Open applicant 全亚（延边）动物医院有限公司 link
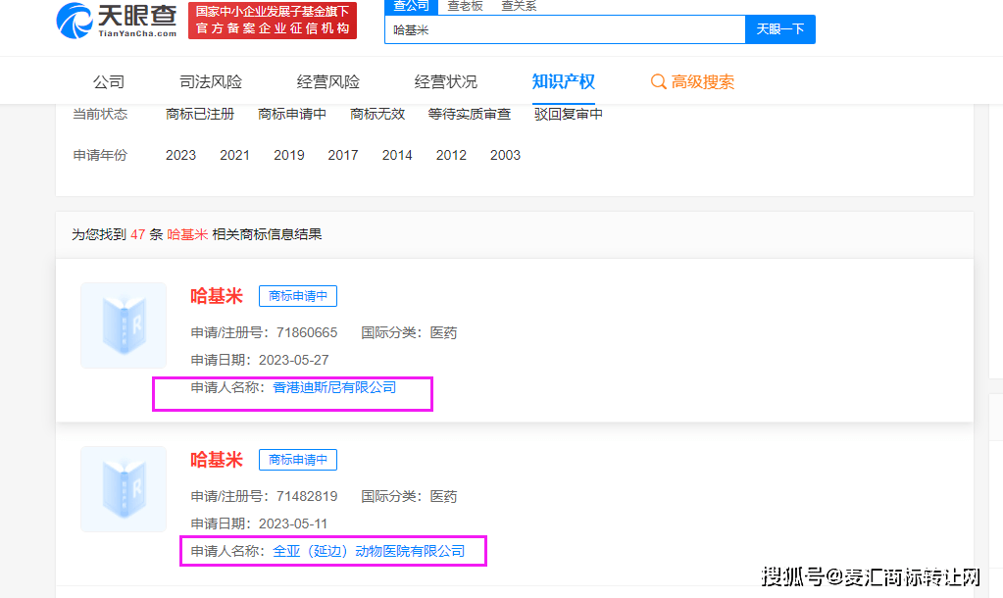This screenshot has height=598, width=1003. [369, 552]
